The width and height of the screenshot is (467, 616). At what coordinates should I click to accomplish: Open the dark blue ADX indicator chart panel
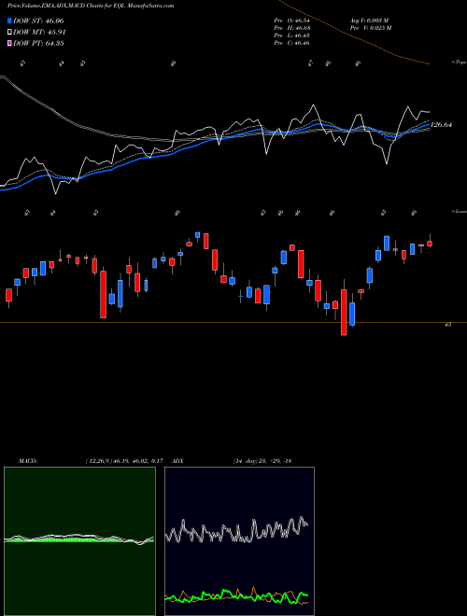pyautogui.click(x=239, y=541)
